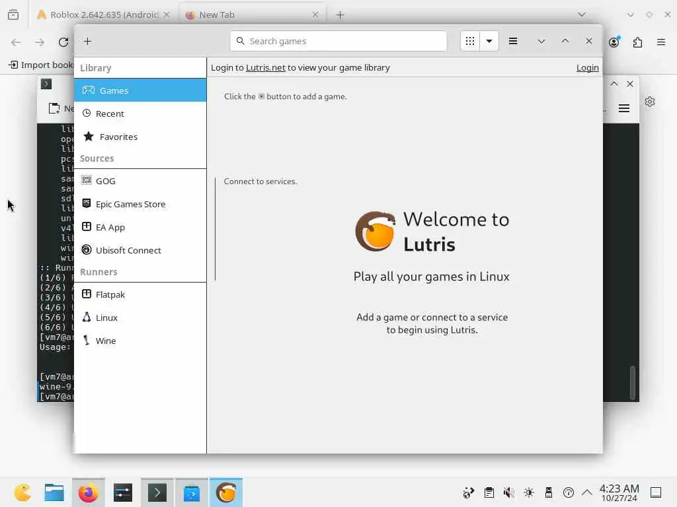Screen dimensions: 677x507
Task: Open the file manager from the taskbar
Action: click(54, 492)
